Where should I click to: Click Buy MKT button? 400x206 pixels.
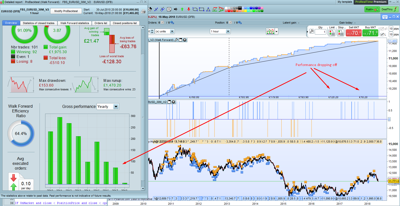click(x=370, y=33)
